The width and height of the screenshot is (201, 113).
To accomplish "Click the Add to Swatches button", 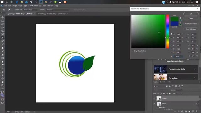I will click(191, 24).
